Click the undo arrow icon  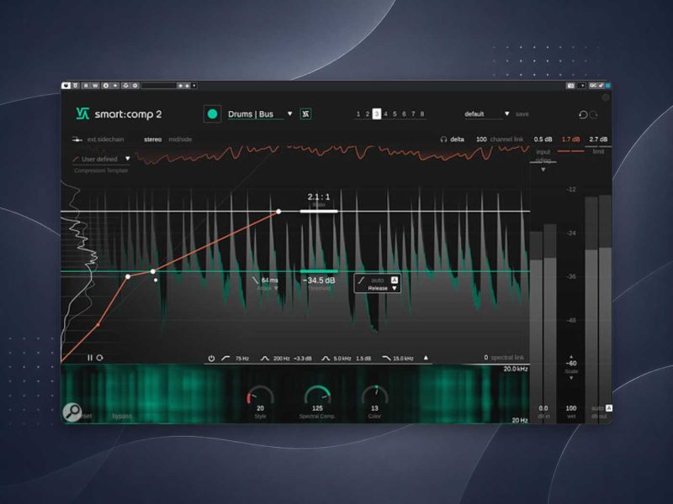(583, 114)
